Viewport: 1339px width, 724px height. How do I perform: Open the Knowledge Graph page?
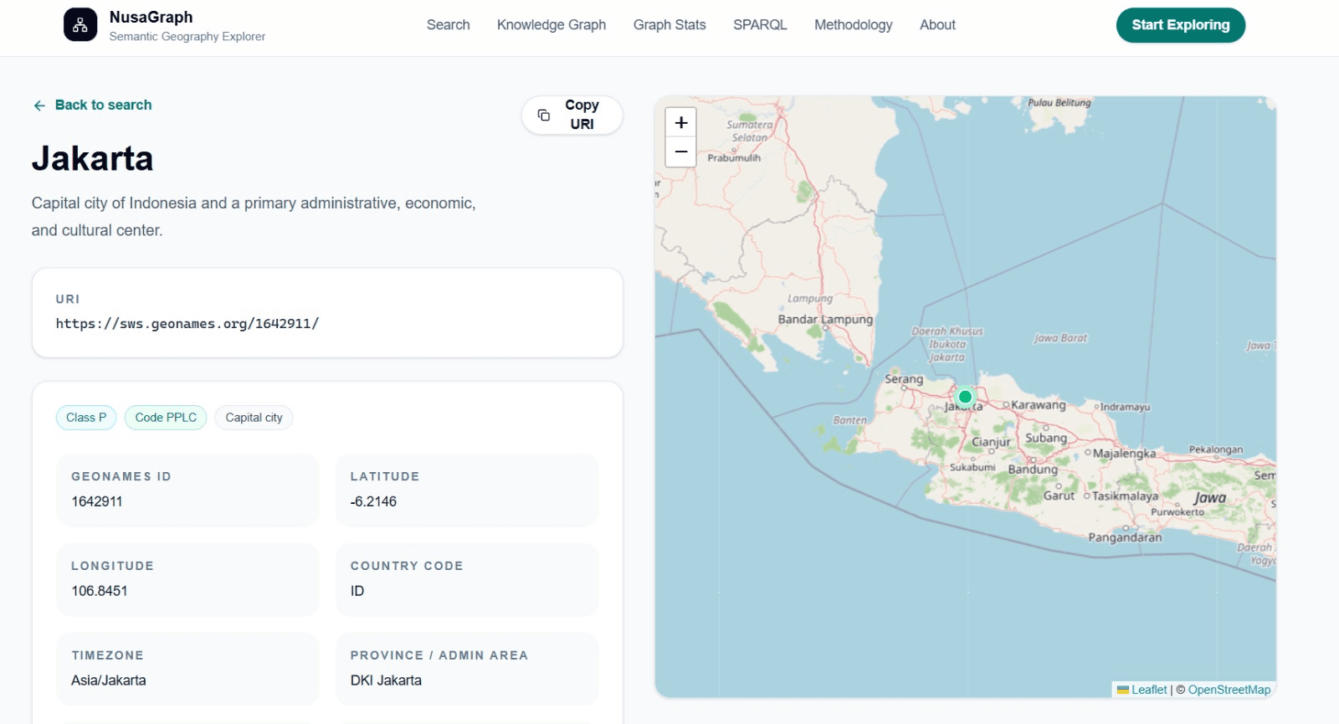tap(552, 25)
